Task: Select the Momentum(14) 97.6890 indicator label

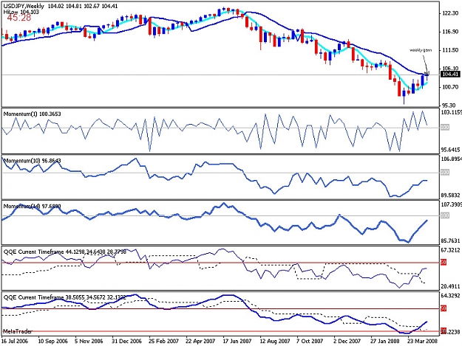Action: coord(32,207)
